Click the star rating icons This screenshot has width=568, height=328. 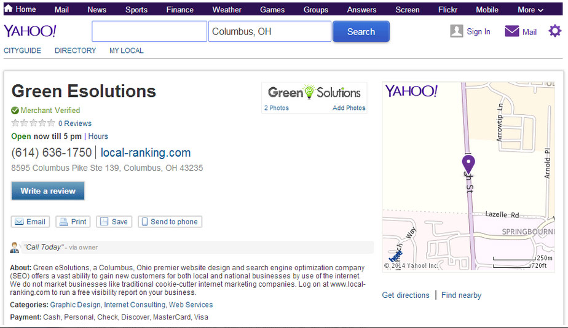(x=33, y=123)
